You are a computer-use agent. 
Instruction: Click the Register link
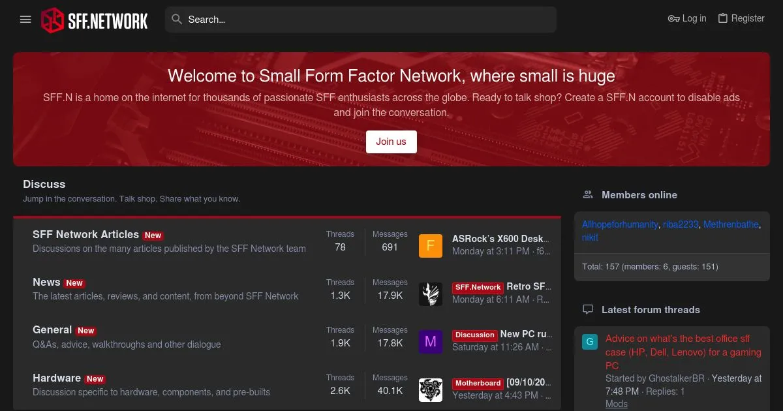click(741, 18)
